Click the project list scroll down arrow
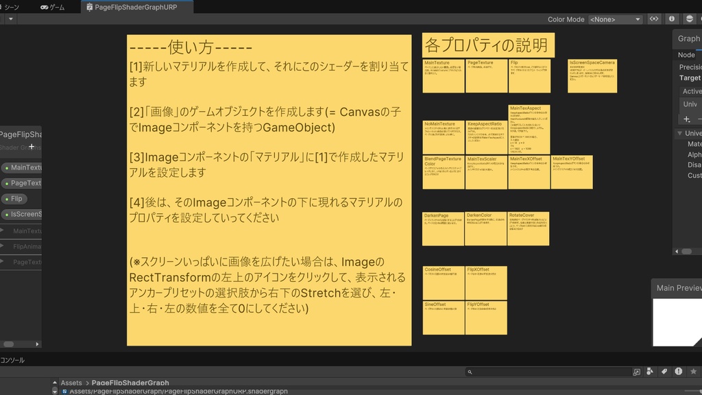Viewport: 702px width, 395px height. click(x=55, y=391)
